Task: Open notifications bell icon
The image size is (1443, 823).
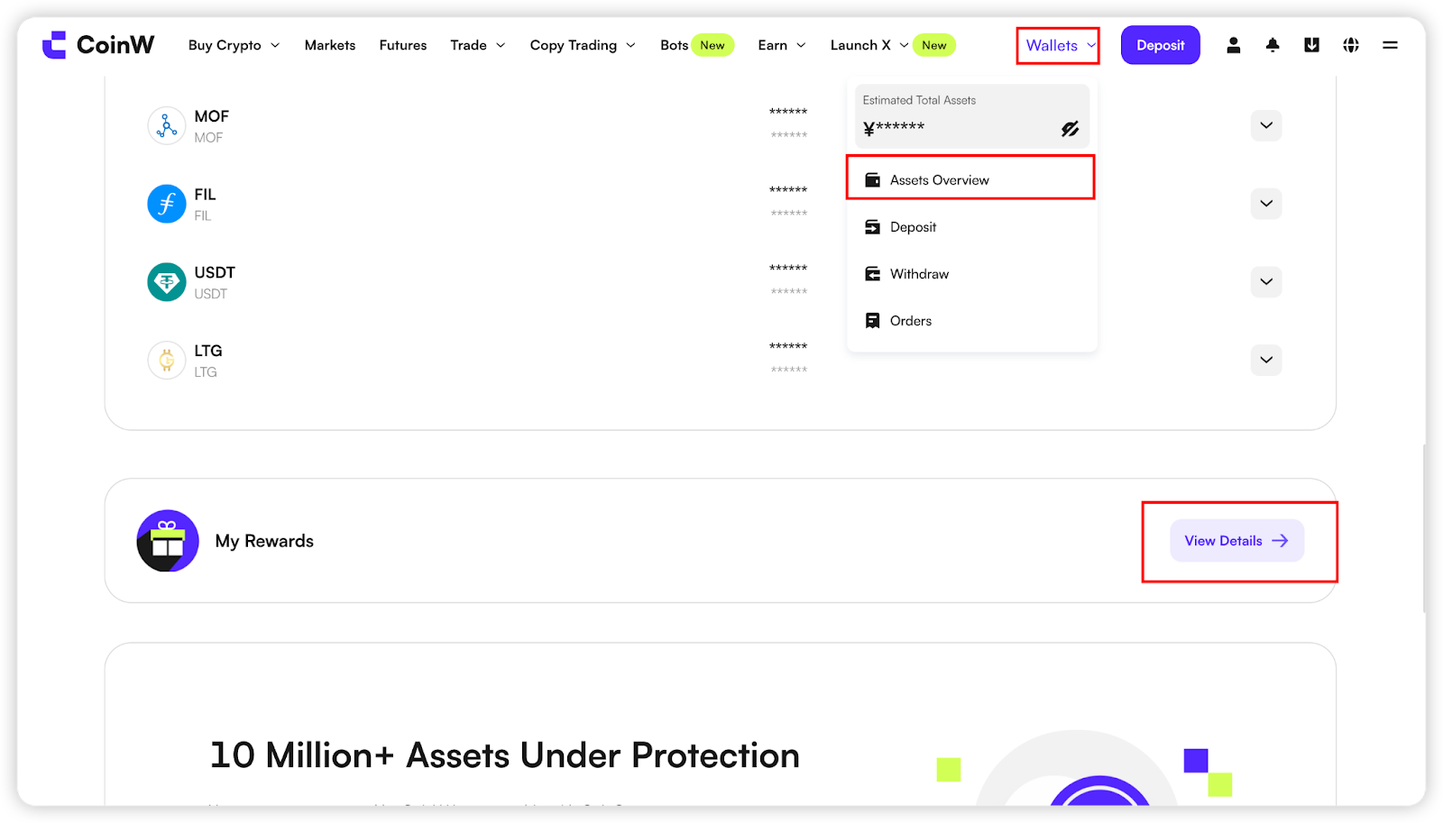Action: click(x=1273, y=45)
